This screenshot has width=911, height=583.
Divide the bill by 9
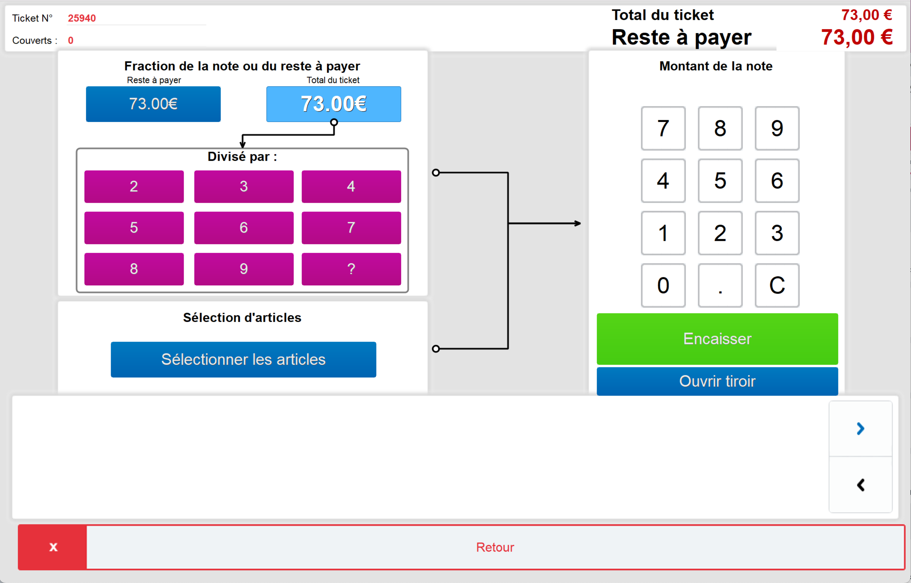(x=244, y=269)
